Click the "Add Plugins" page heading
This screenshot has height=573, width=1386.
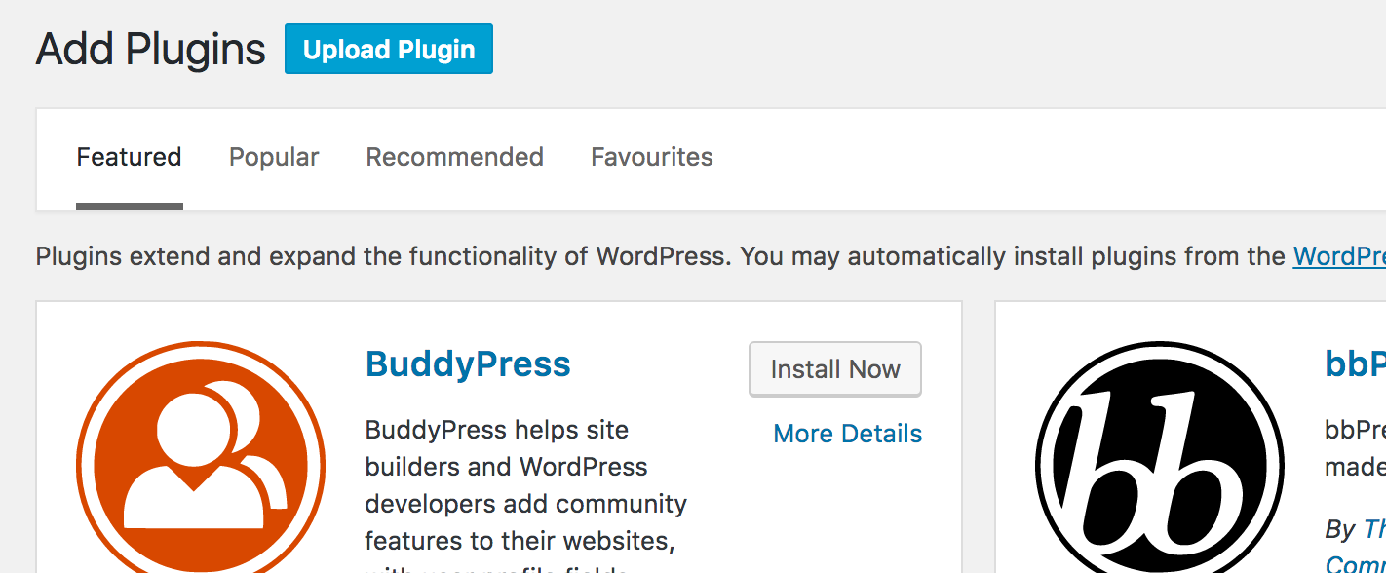point(151,49)
